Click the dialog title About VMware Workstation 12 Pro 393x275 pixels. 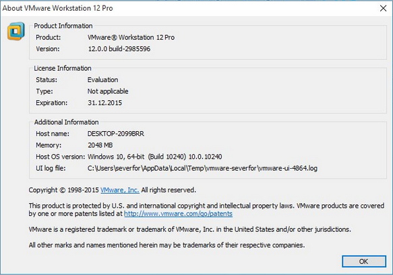click(58, 8)
